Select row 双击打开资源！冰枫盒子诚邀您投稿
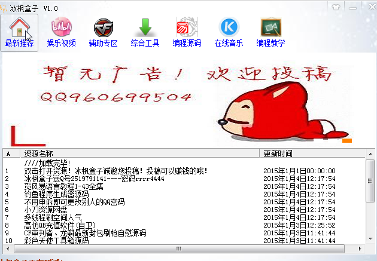The image size is (377, 261). point(184,171)
